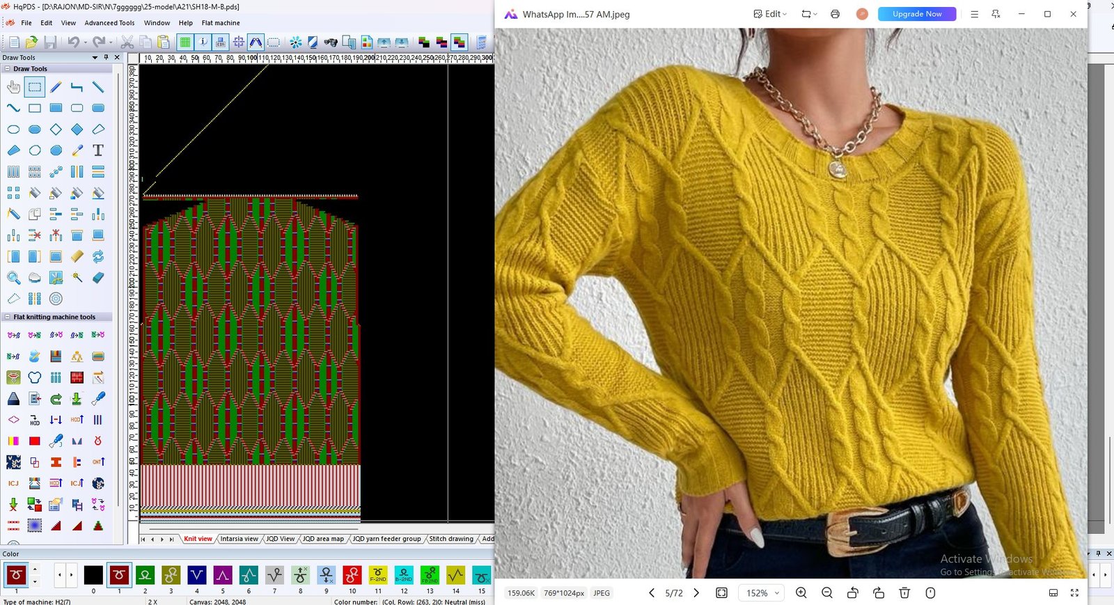Toggle the green grid display button
The image size is (1114, 605).
185,42
